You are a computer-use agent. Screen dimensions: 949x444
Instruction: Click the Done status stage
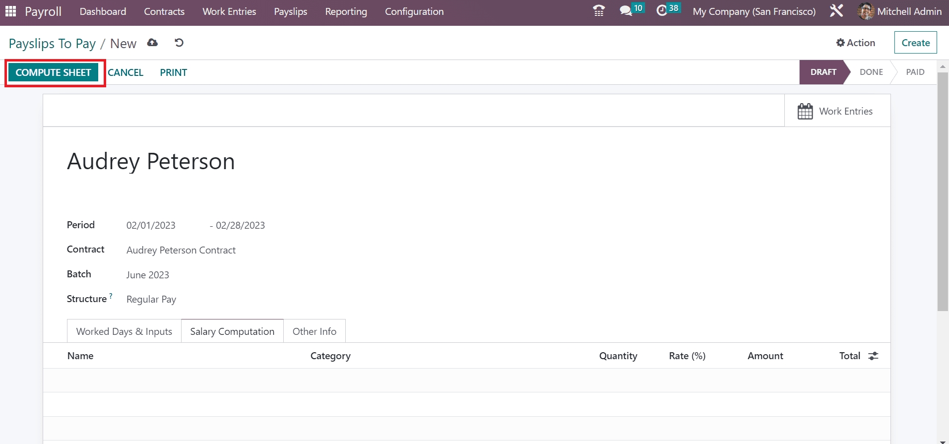(x=871, y=72)
